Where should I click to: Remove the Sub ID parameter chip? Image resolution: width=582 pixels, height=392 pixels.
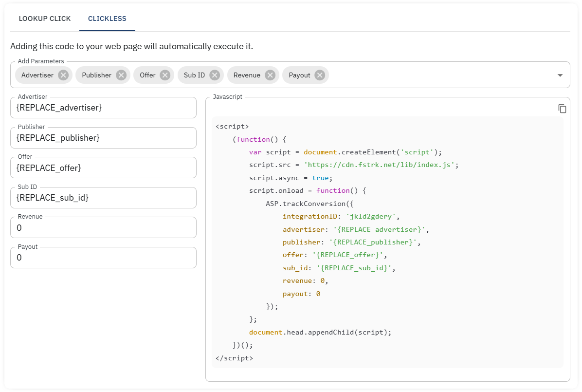pos(214,75)
